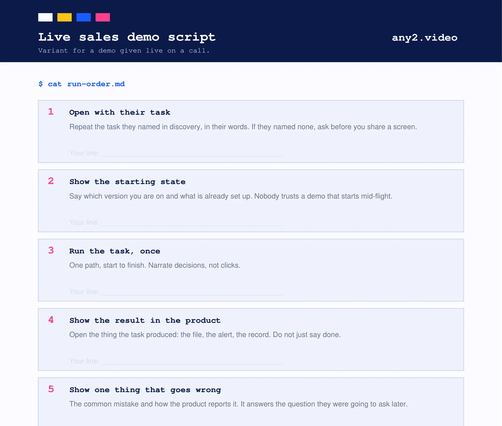The width and height of the screenshot is (502, 426).
Task: Select the "$ cat run-order.md" command line
Action: (82, 84)
